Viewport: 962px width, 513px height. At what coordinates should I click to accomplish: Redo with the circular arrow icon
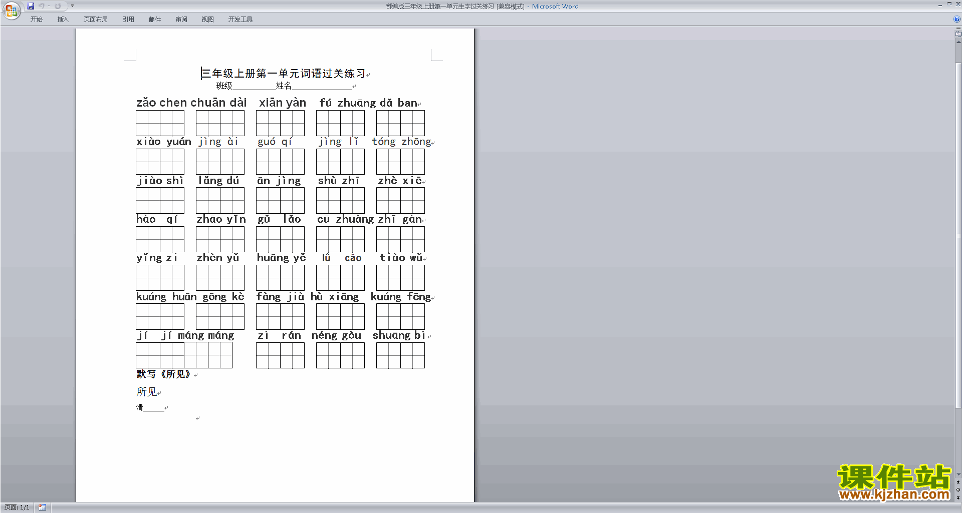[58, 6]
